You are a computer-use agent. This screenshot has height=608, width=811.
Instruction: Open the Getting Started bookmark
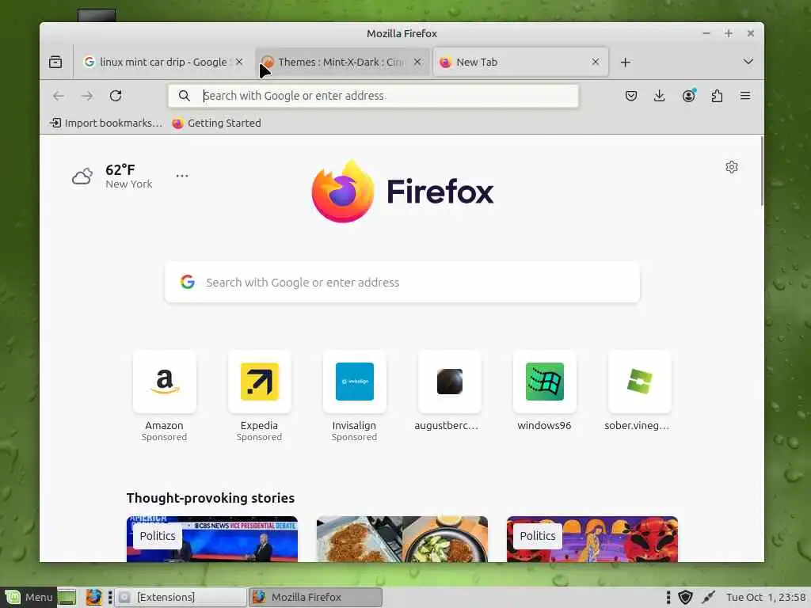point(217,123)
